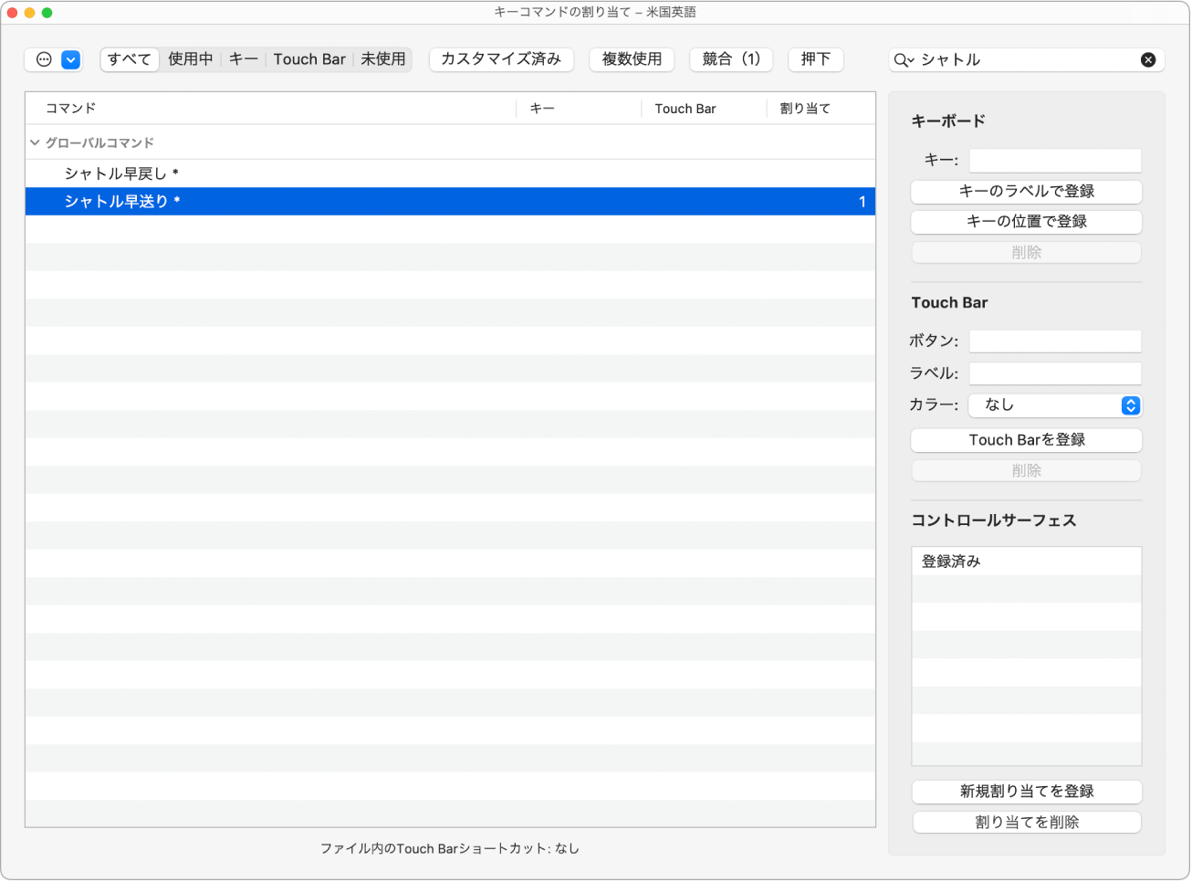Screen dimensions: 1192x882
Task: Click the キーのラベルで登録 button
Action: click(1026, 192)
